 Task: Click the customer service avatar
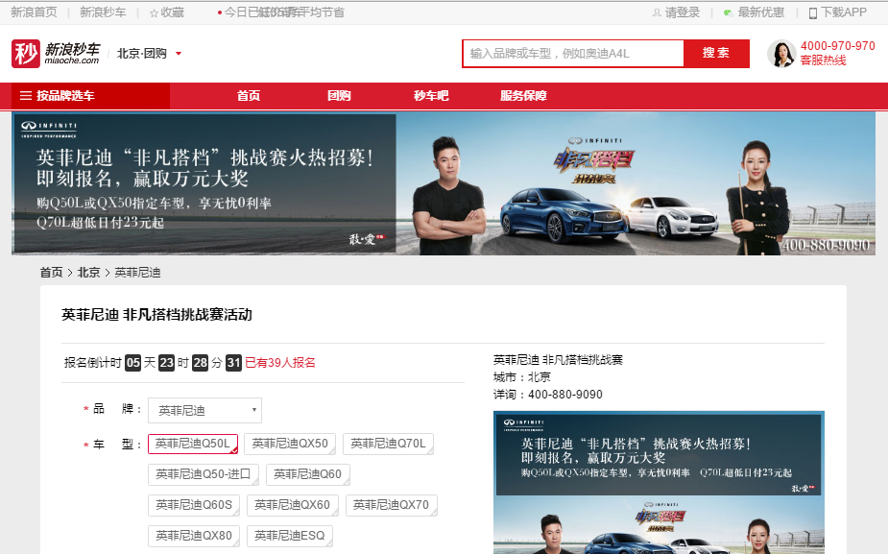click(781, 54)
